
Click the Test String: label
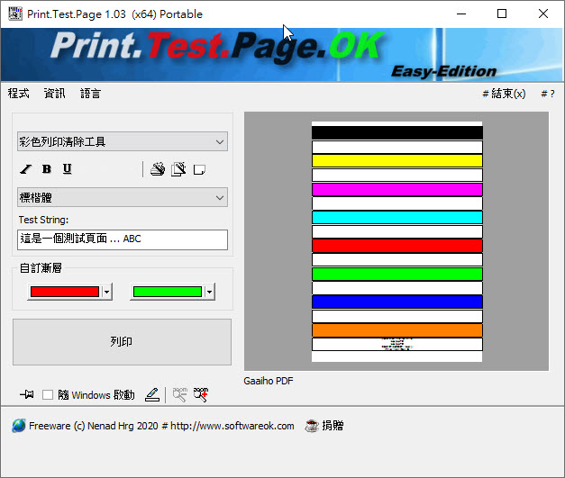pos(43,220)
